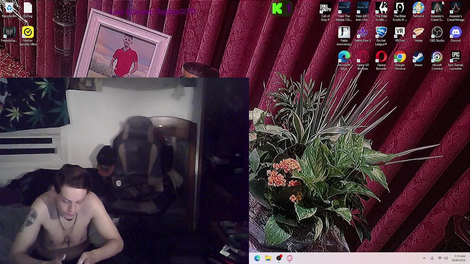Open The Elder Scrolls IV shortcut
This screenshot has height=264, width=470.
[x=400, y=12]
